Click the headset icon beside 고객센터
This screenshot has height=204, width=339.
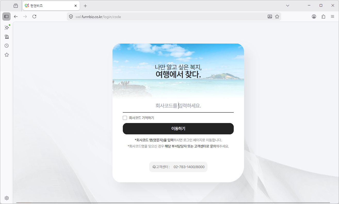tap(154, 167)
